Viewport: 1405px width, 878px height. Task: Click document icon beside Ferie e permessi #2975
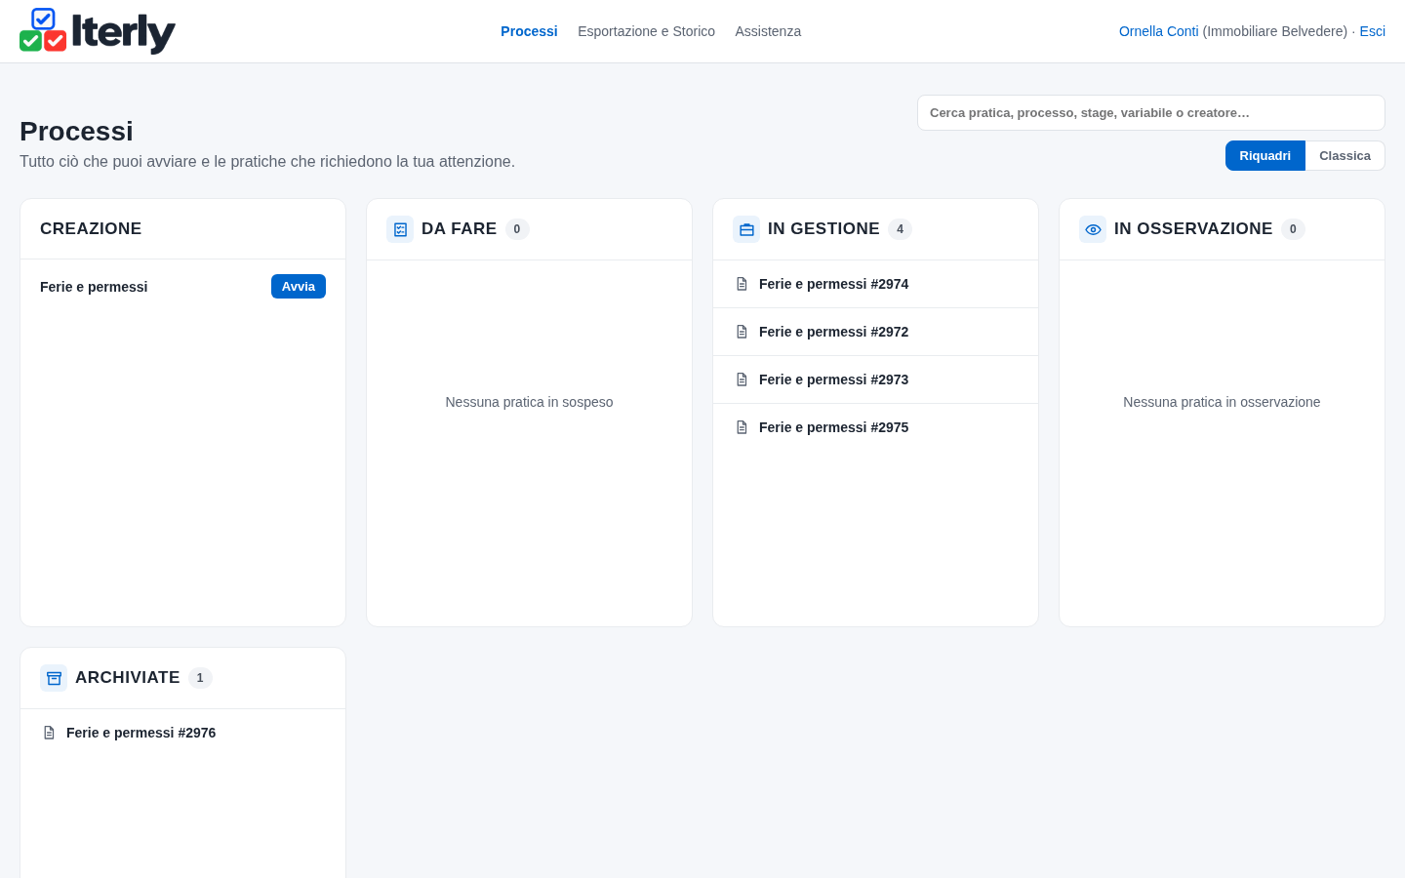click(742, 427)
